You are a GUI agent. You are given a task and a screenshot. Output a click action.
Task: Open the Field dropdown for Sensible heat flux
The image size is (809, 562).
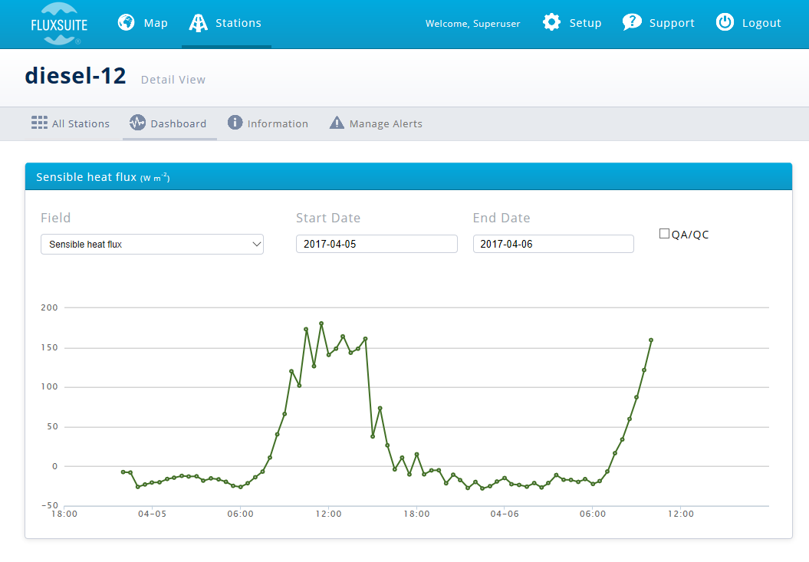coord(152,245)
